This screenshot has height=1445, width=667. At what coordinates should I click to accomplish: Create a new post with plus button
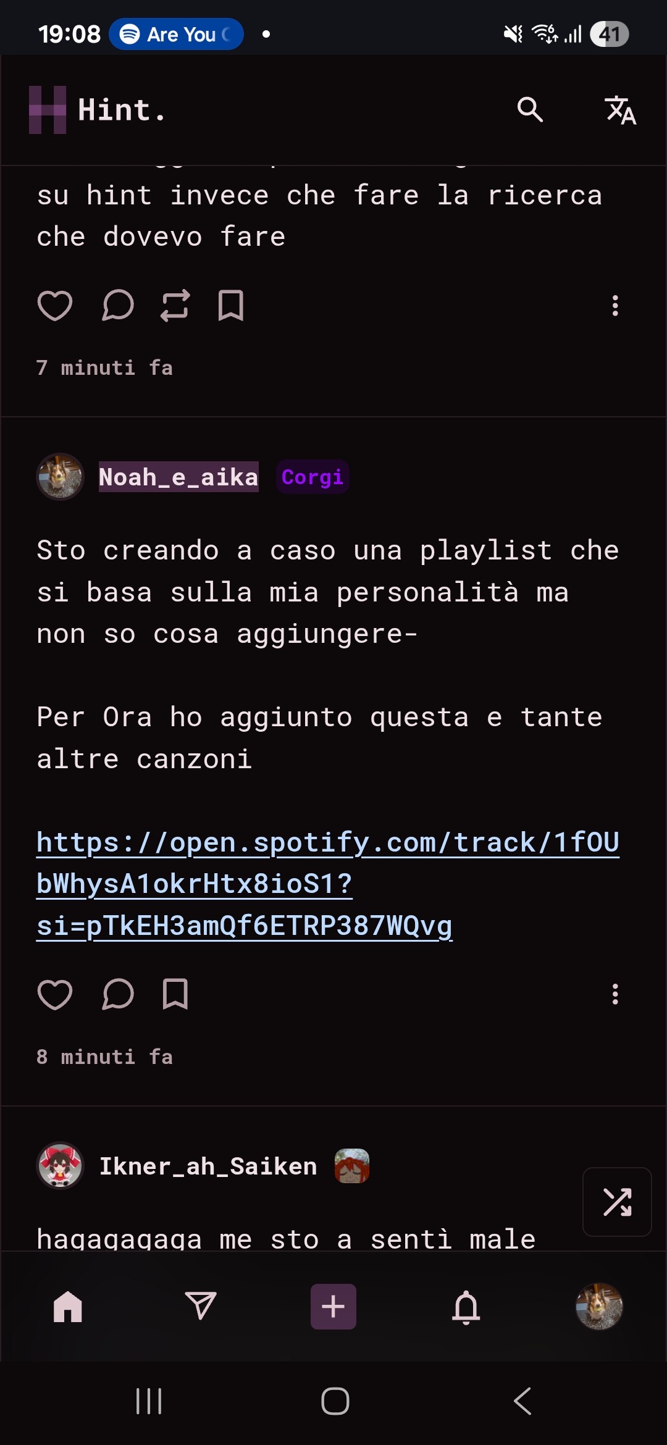point(333,1307)
